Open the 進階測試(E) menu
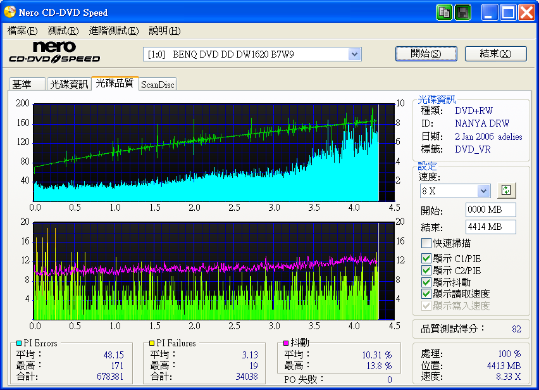 (x=113, y=31)
